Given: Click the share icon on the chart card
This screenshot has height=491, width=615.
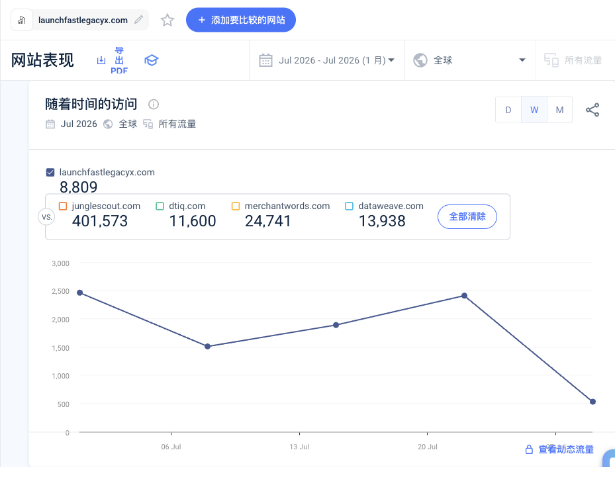Looking at the screenshot, I should coord(592,110).
